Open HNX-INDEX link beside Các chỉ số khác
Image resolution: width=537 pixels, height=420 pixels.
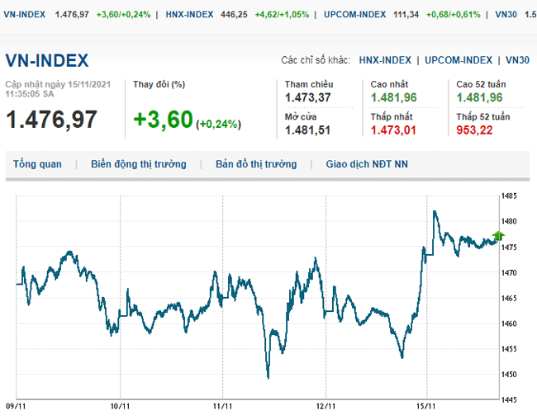click(x=385, y=60)
